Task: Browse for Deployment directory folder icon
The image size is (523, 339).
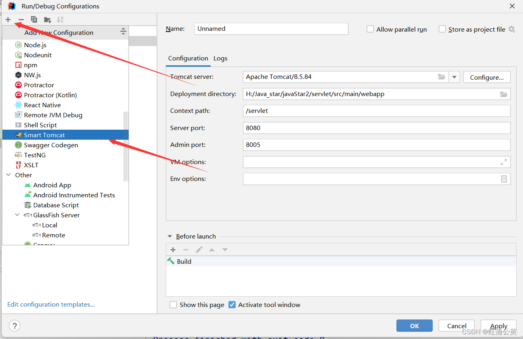Action: 504,94
